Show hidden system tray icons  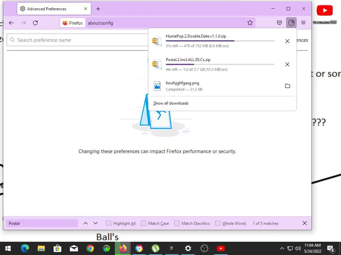click(282, 248)
